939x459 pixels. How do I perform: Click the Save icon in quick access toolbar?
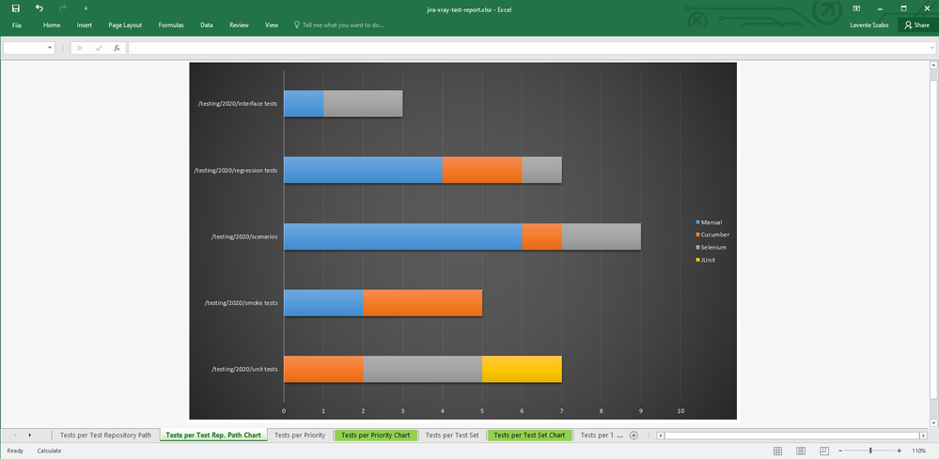point(16,8)
